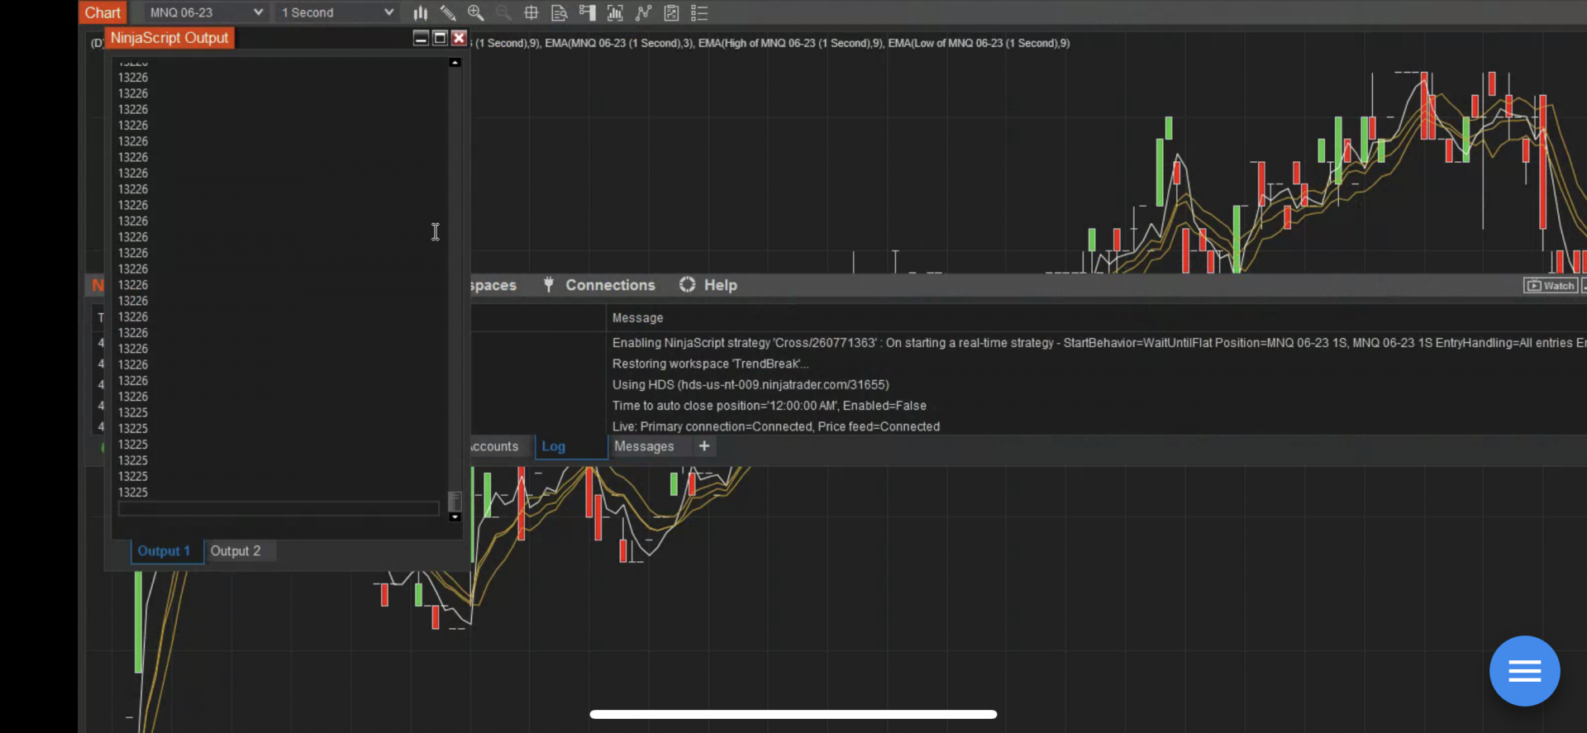This screenshot has height=733, width=1587.
Task: Open the Chart Trader icon
Action: [588, 12]
